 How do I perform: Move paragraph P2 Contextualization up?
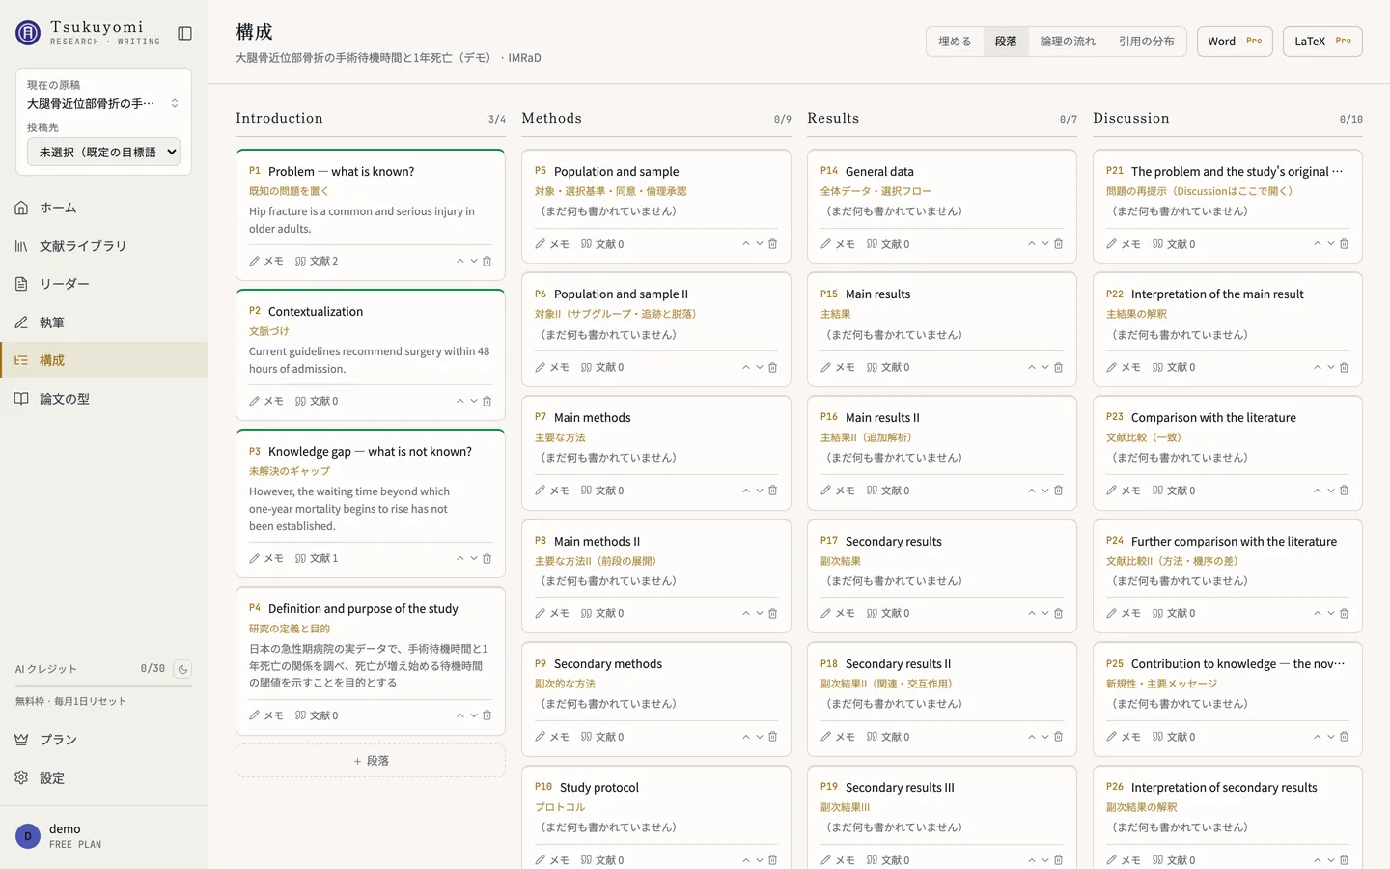tap(460, 401)
